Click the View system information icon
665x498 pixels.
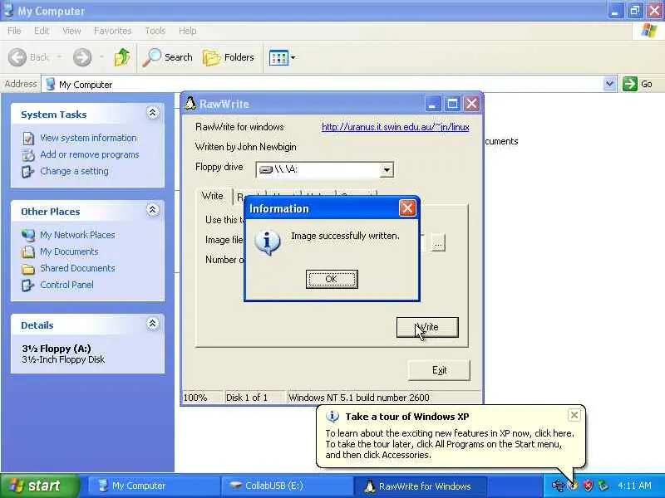pyautogui.click(x=28, y=139)
